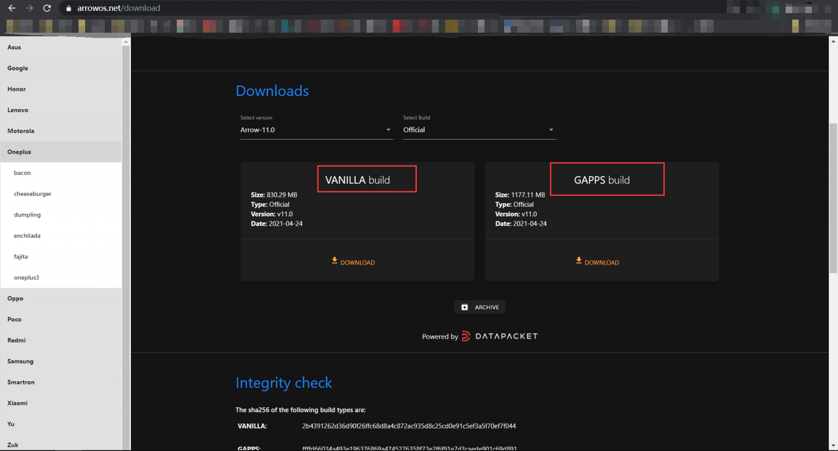Select the cheeseburger device
This screenshot has width=838, height=451.
(33, 194)
